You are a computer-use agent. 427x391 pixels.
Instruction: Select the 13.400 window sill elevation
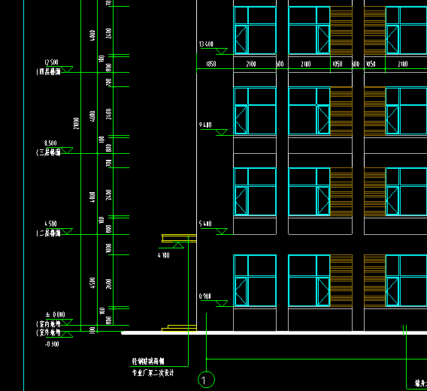(206, 44)
